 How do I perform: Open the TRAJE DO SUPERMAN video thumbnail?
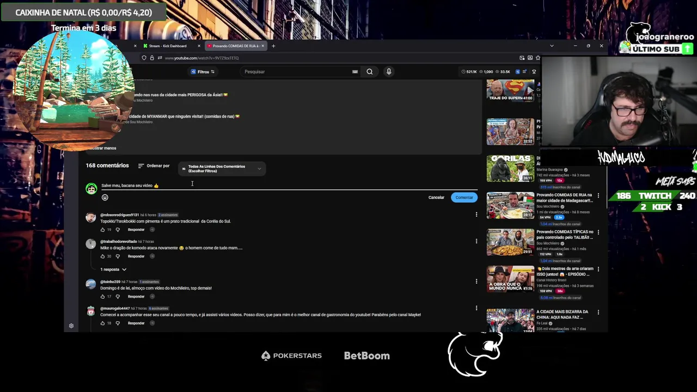click(510, 90)
